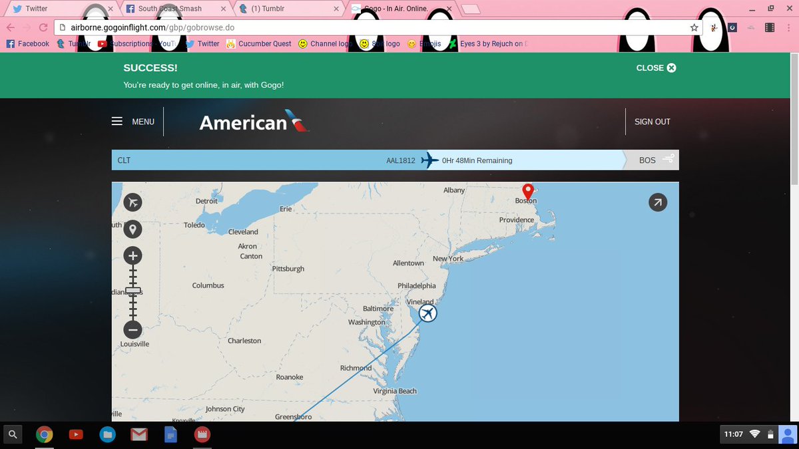Close the Tumblr tab
Image resolution: width=799 pixels, height=449 pixels.
point(337,9)
